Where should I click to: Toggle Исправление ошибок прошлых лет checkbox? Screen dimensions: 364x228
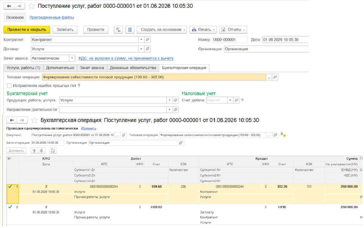(9, 86)
